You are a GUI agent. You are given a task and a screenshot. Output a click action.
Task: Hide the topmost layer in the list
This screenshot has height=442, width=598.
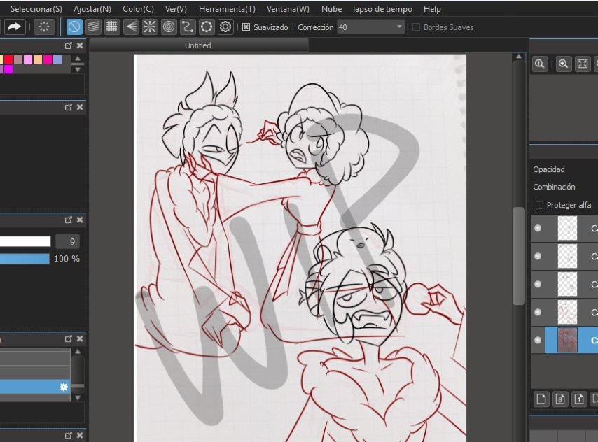tap(538, 228)
